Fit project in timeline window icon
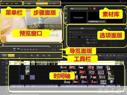 (111, 55)
